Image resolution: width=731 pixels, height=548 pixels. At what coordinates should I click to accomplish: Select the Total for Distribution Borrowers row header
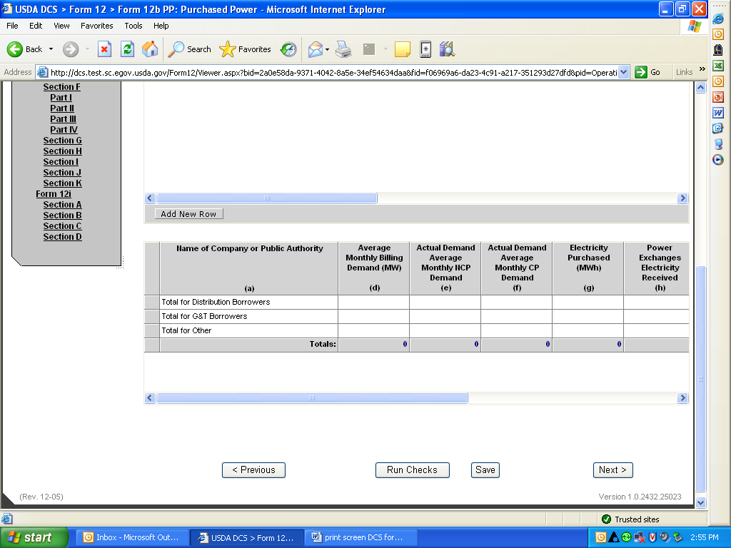click(152, 302)
